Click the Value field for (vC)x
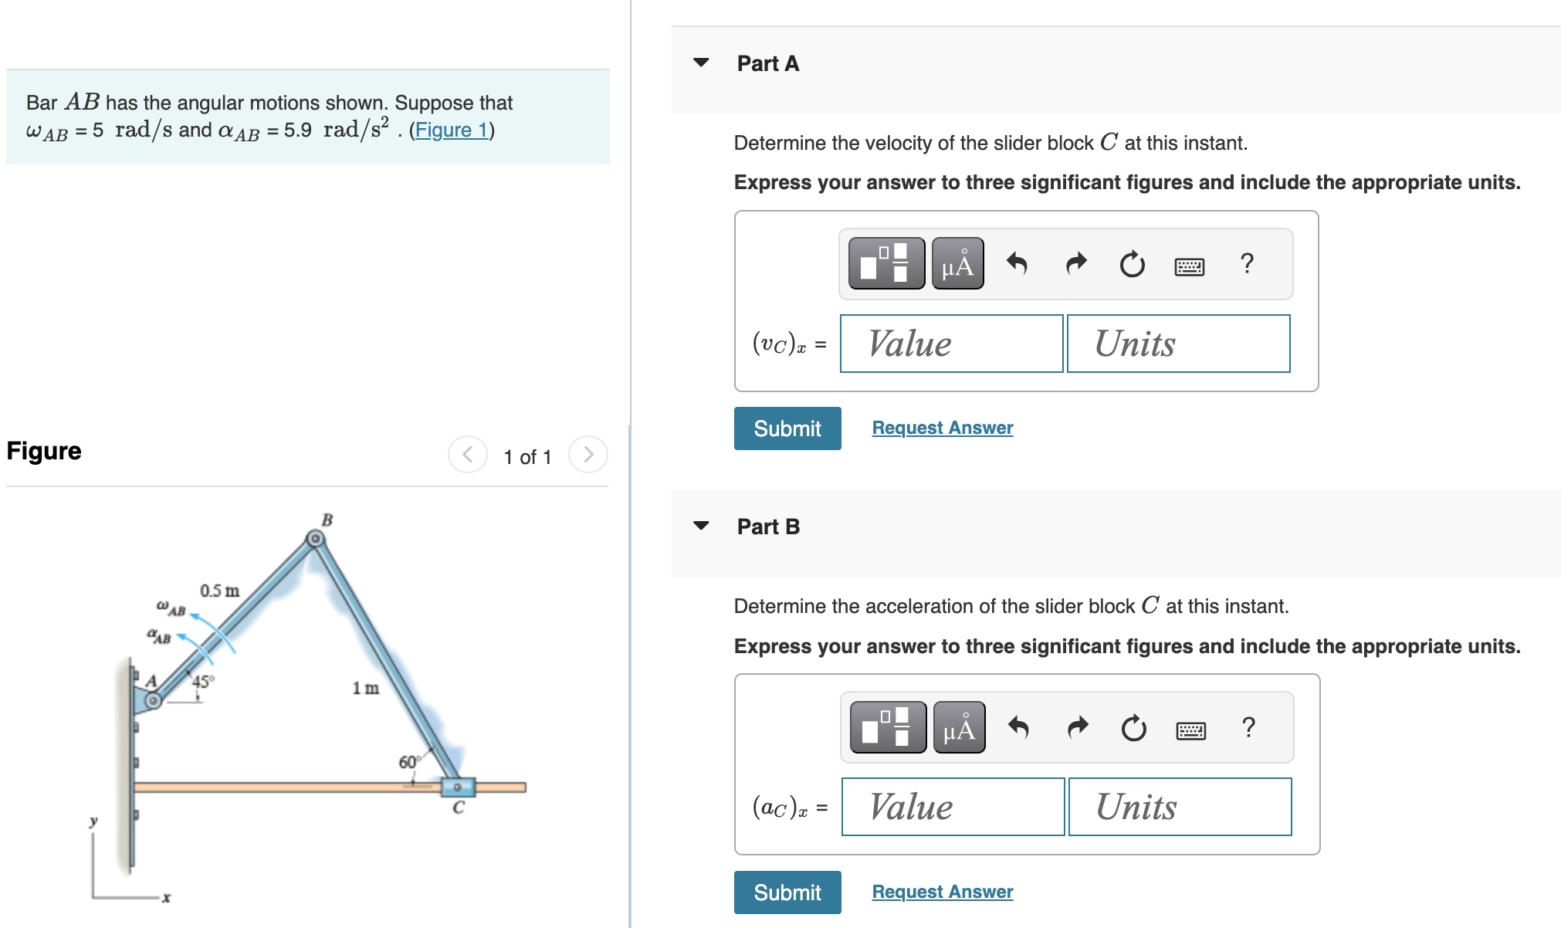 point(952,343)
